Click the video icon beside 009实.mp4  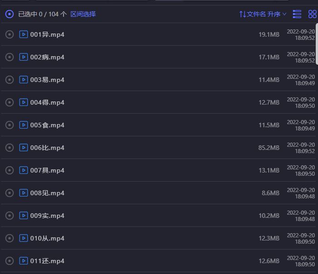click(x=24, y=216)
